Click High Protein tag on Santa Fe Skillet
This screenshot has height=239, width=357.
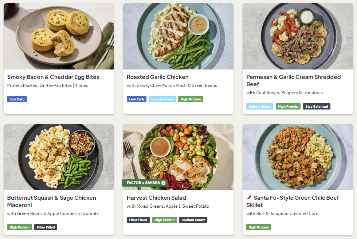[x=258, y=227]
